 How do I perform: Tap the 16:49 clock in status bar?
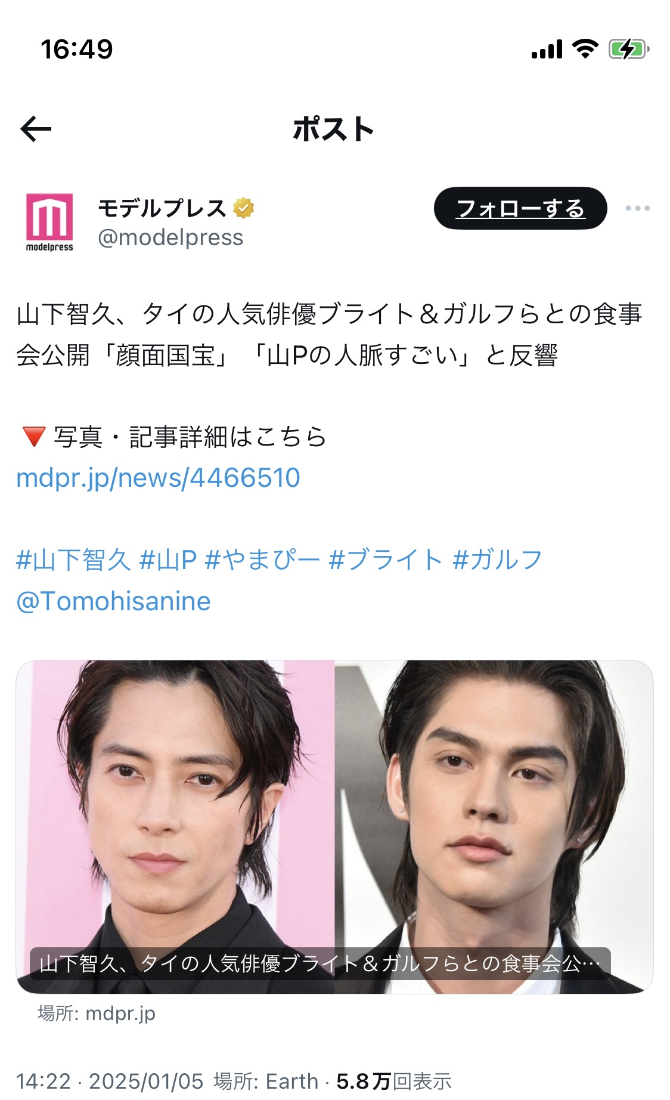point(77,49)
